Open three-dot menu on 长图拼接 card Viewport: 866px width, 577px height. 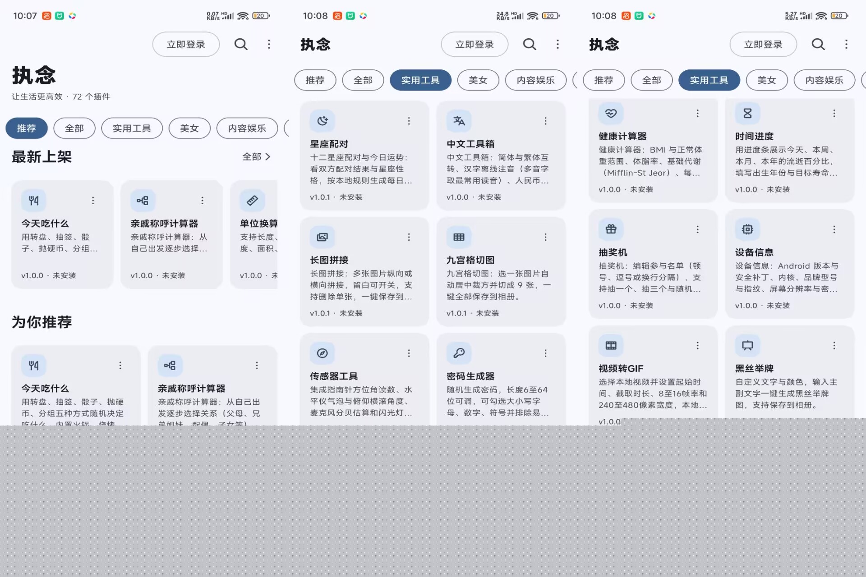click(409, 237)
